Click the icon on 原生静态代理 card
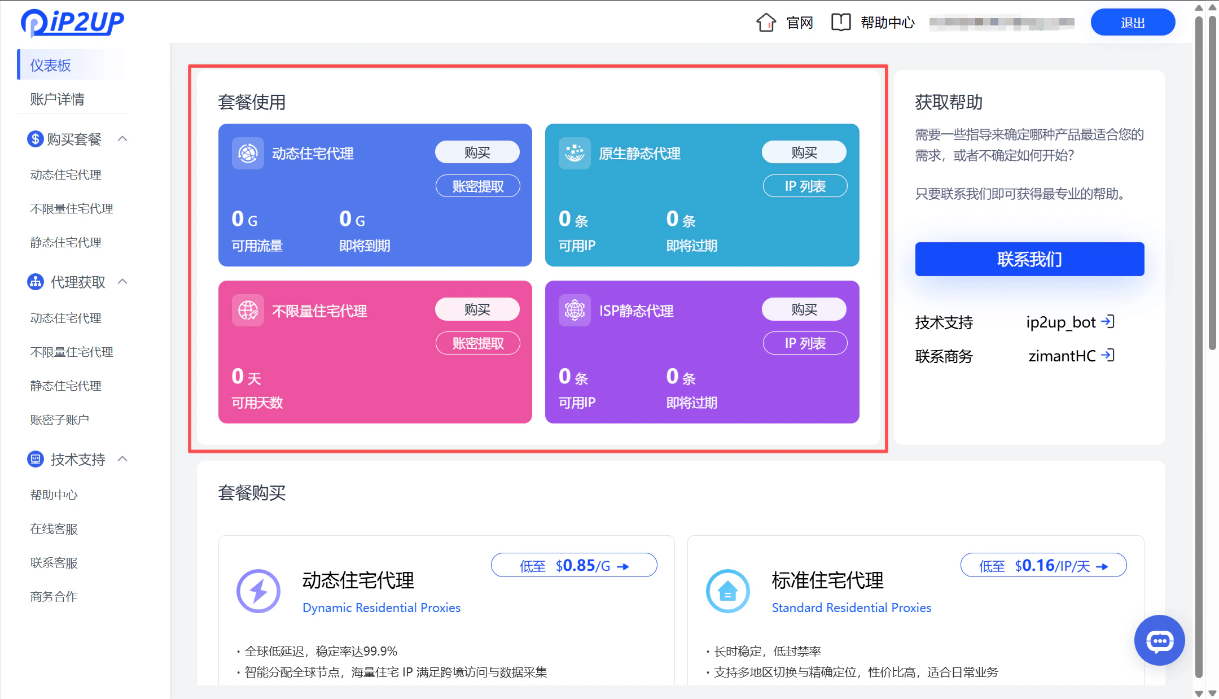The image size is (1219, 699). click(574, 152)
